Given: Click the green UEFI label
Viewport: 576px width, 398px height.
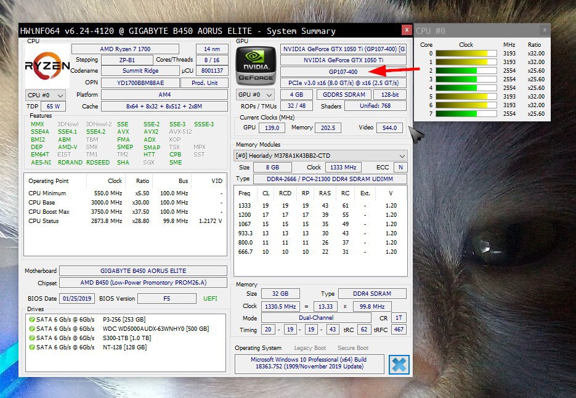Looking at the screenshot, I should pyautogui.click(x=210, y=298).
